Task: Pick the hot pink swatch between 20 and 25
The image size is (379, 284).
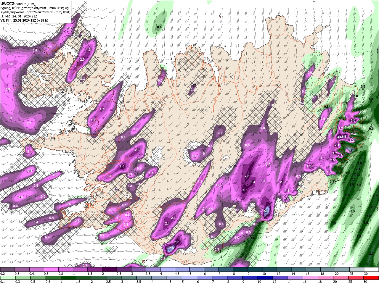Action: (341, 277)
